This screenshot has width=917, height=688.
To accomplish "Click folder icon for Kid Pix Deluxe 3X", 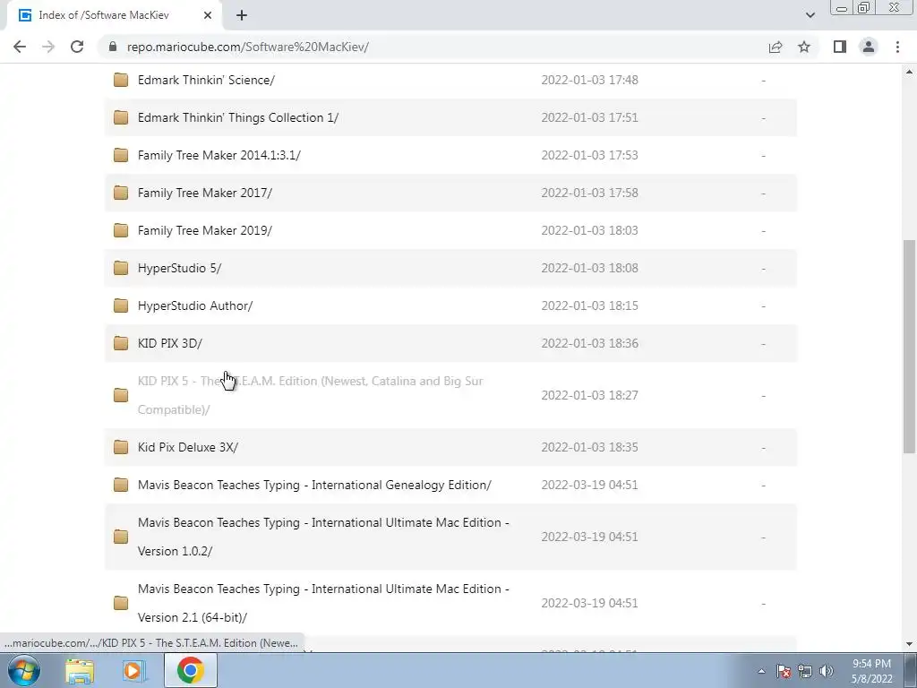I will coord(121,448).
